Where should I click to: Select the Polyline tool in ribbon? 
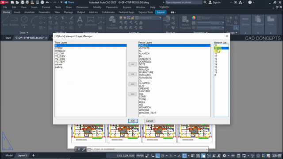[14, 21]
